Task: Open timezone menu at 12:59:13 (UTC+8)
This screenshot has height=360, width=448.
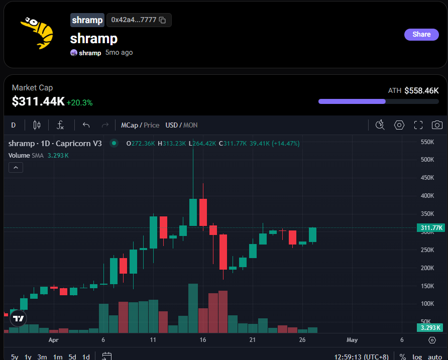Action: tap(362, 357)
